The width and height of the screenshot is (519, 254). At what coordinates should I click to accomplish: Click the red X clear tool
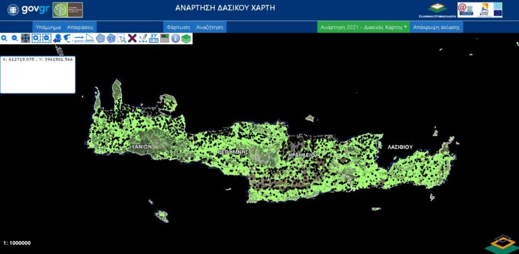click(x=132, y=38)
